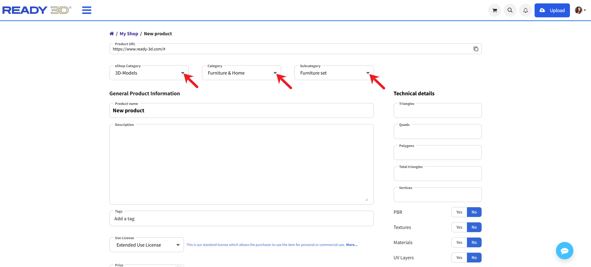Click the Vertices field

(x=437, y=195)
